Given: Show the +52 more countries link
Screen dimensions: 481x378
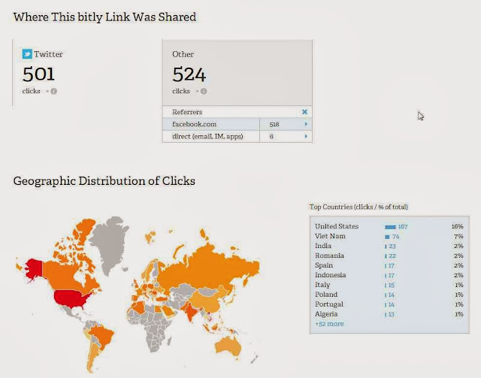Looking at the screenshot, I should pyautogui.click(x=329, y=324).
